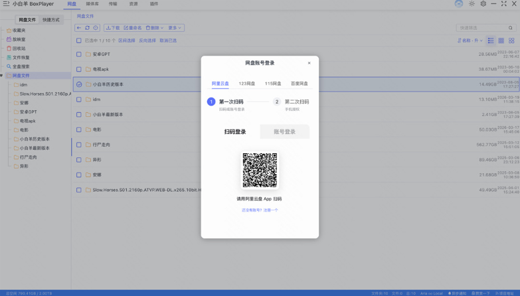Select the 123网盘 tab in login dialog
The image size is (520, 296).
[x=247, y=84]
